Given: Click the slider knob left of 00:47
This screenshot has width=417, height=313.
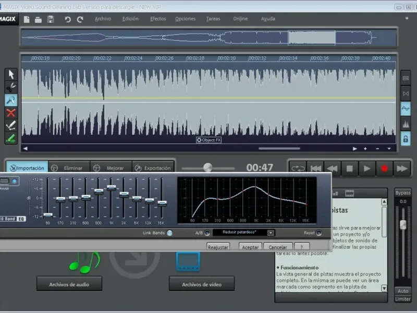Looking at the screenshot, I should [207, 167].
